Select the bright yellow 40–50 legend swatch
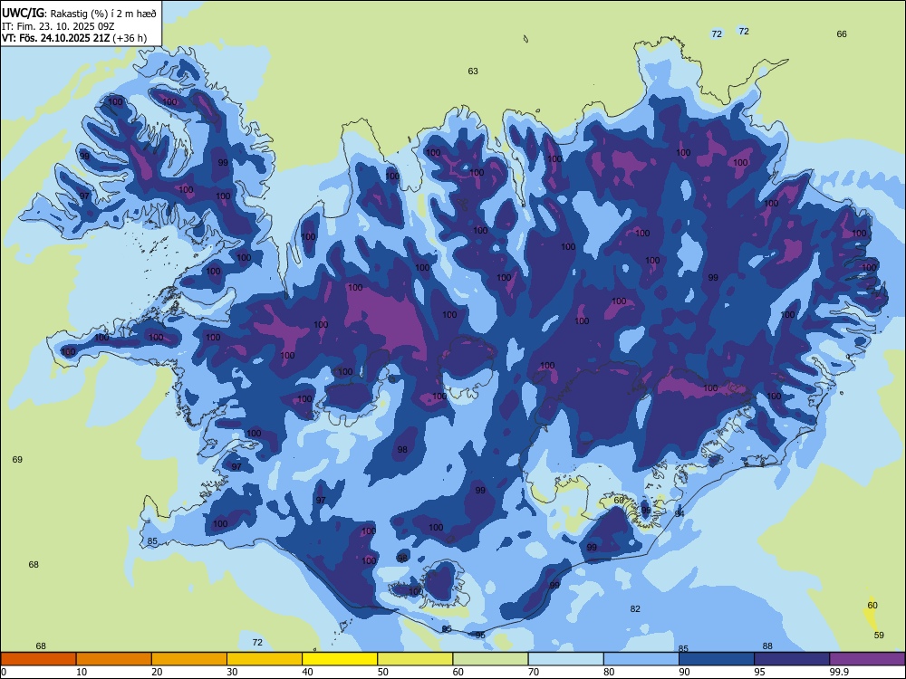906x679 pixels. [x=340, y=659]
